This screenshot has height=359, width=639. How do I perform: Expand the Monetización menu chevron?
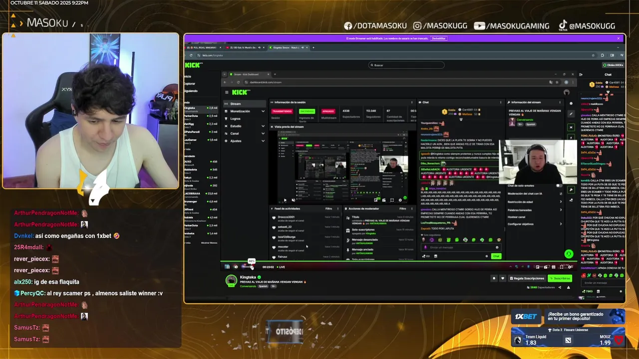tap(263, 111)
